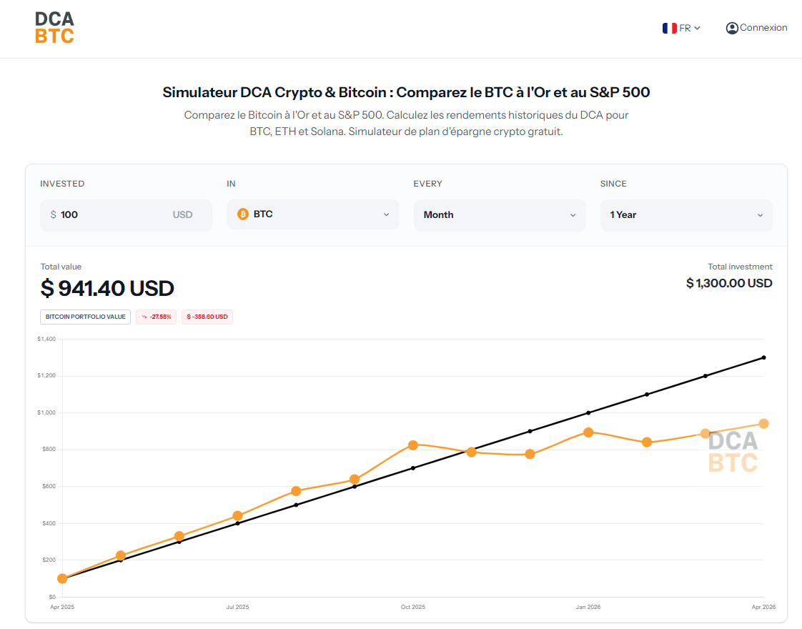Screen dimensions: 802x629
Task: Click the downward trend icon in the -27.58% badge
Action: point(144,317)
